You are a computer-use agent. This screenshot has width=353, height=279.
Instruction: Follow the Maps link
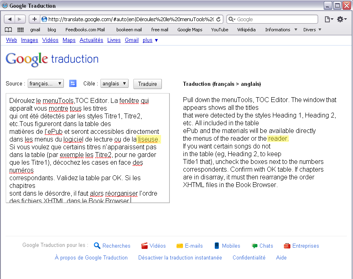69,40
